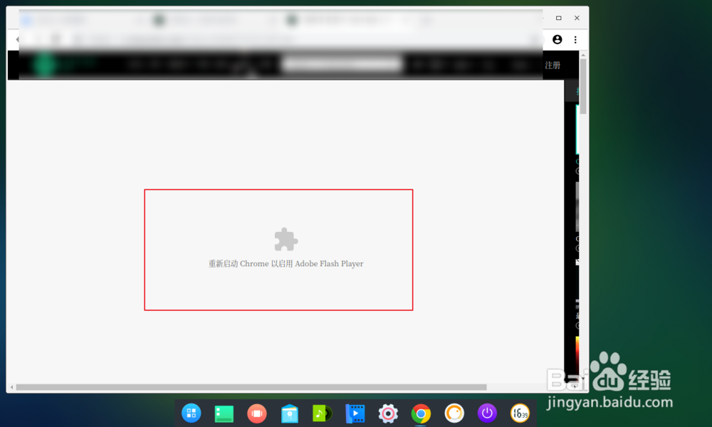712x427 pixels.
Task: Click the Chrome icon in the dock
Action: [x=421, y=413]
